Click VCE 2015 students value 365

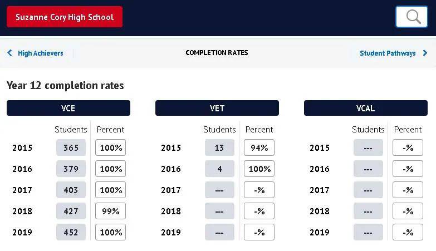point(71,147)
